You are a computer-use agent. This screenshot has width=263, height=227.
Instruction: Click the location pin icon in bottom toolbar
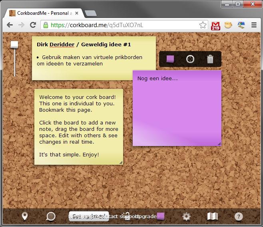(25, 216)
